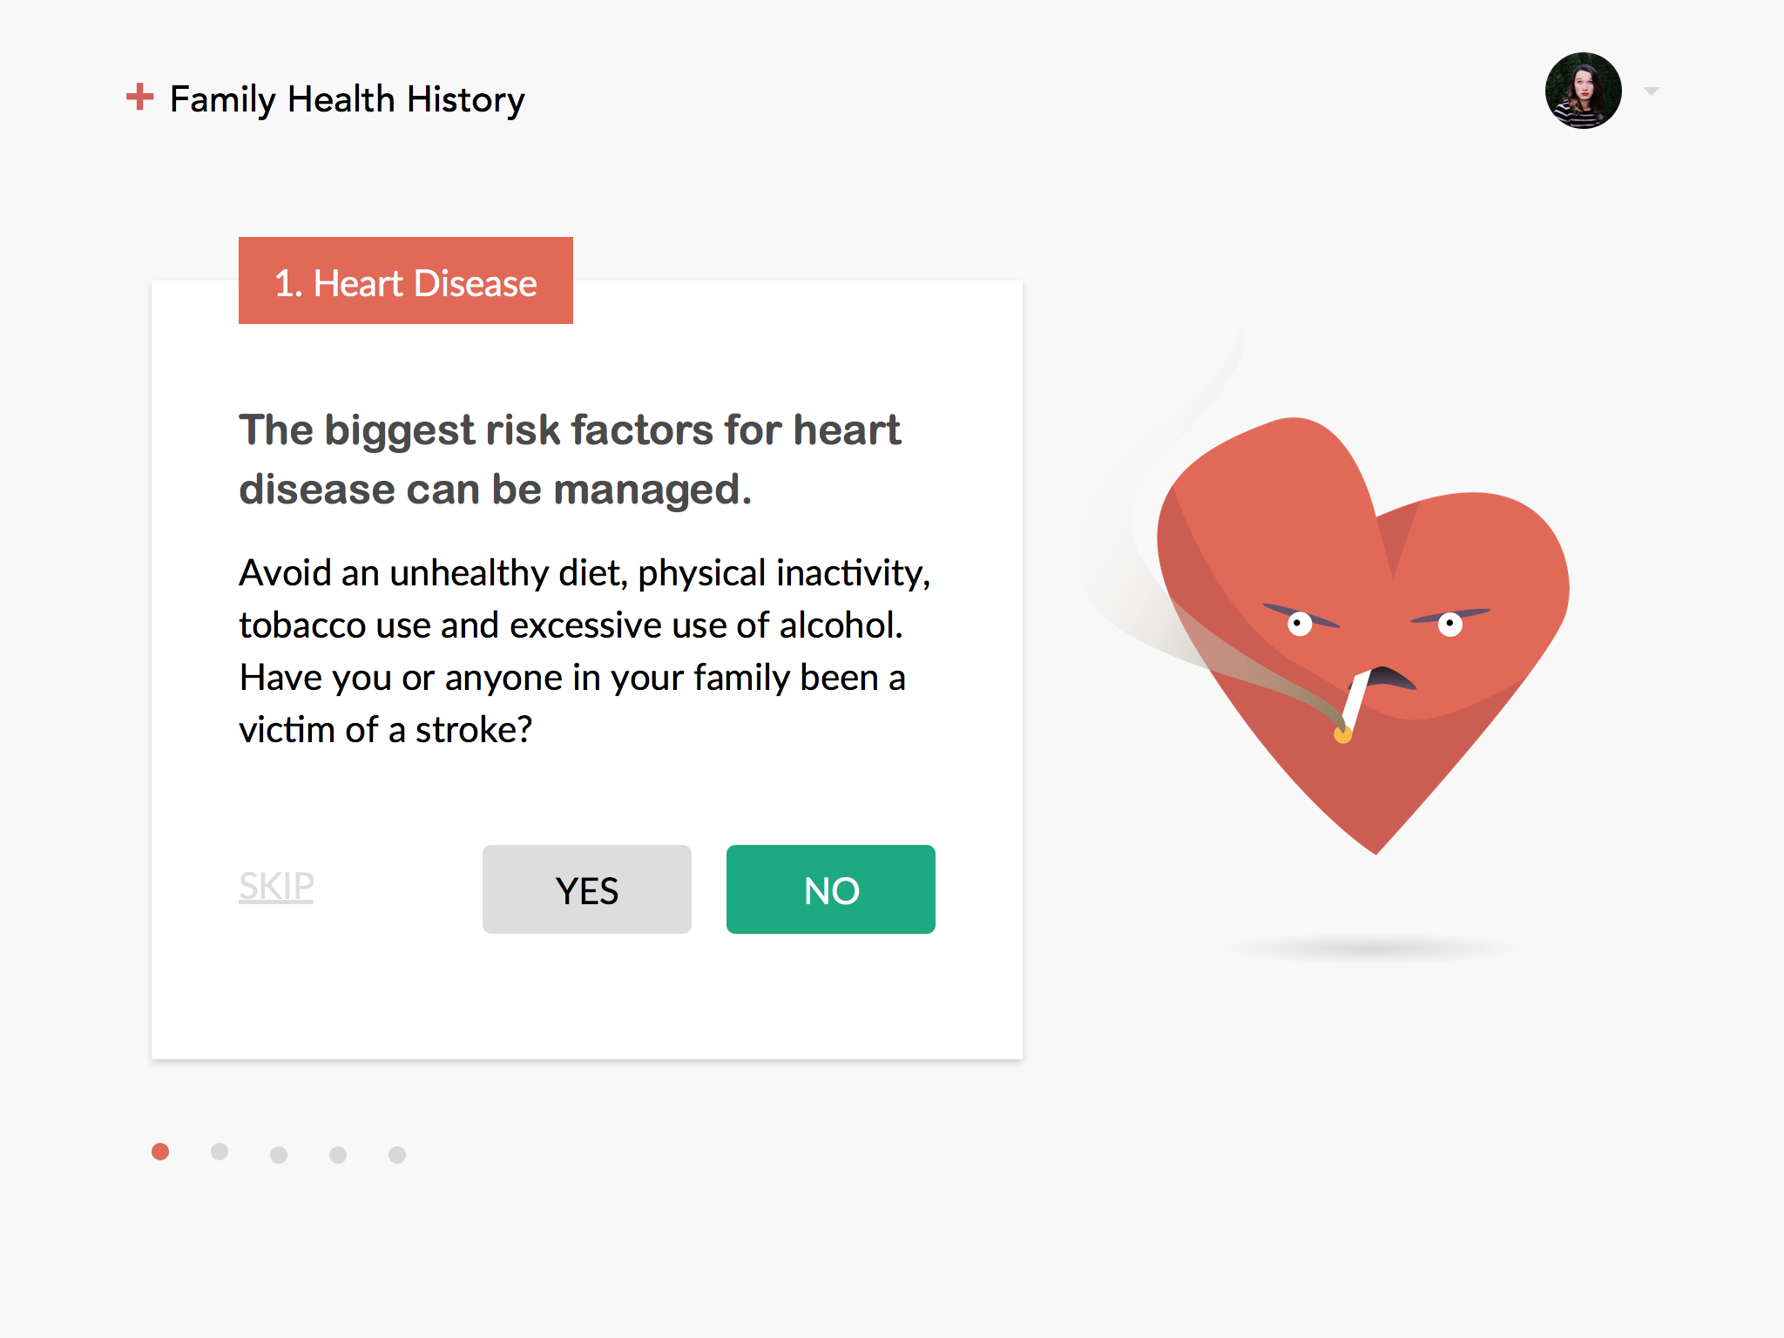Switch to the fourth pagination dot
The image size is (1784, 1338).
338,1155
